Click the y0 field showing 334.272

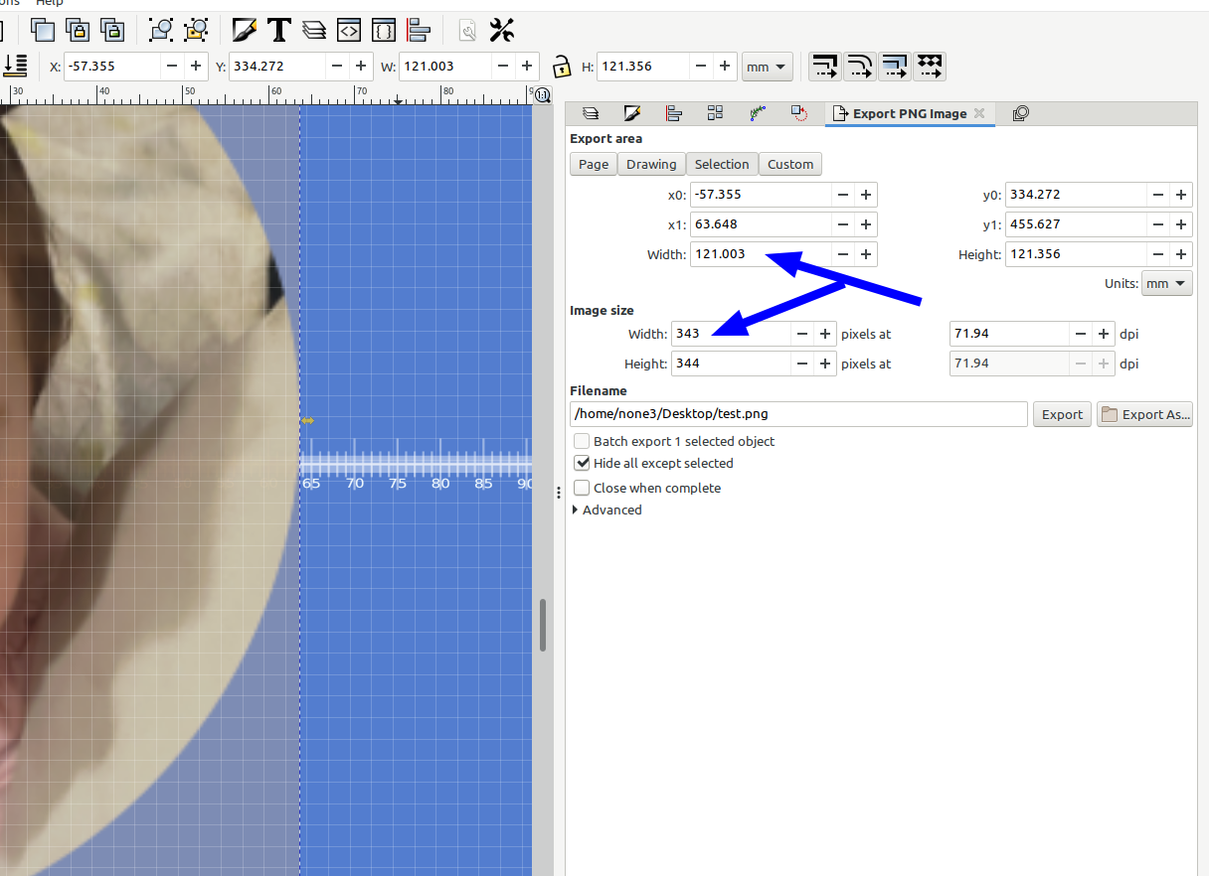tap(1075, 195)
